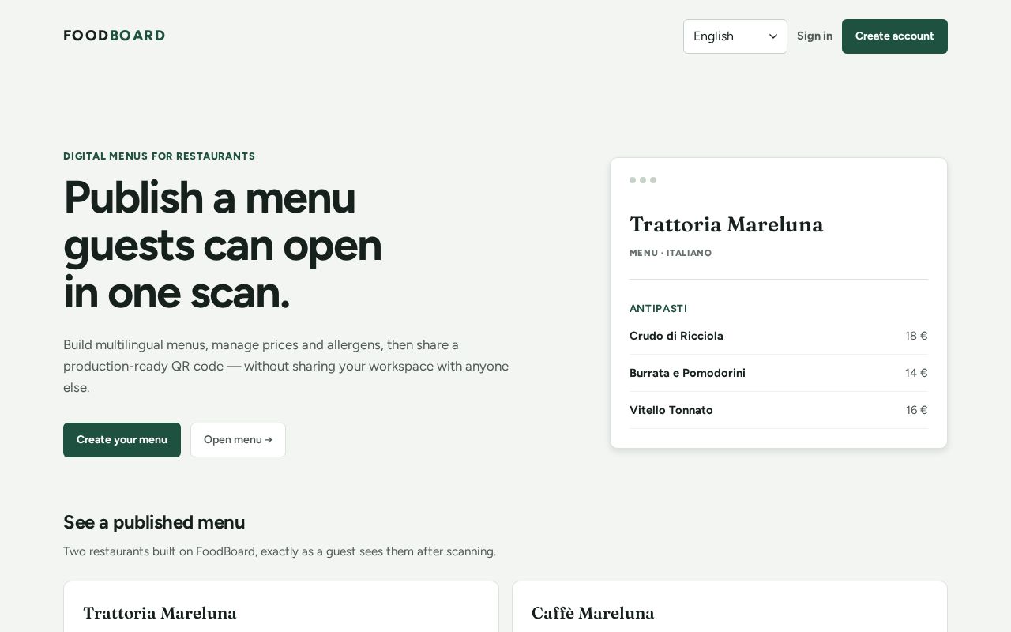This screenshot has width=1011, height=632.
Task: Click the 14 € price
Action: pos(916,373)
